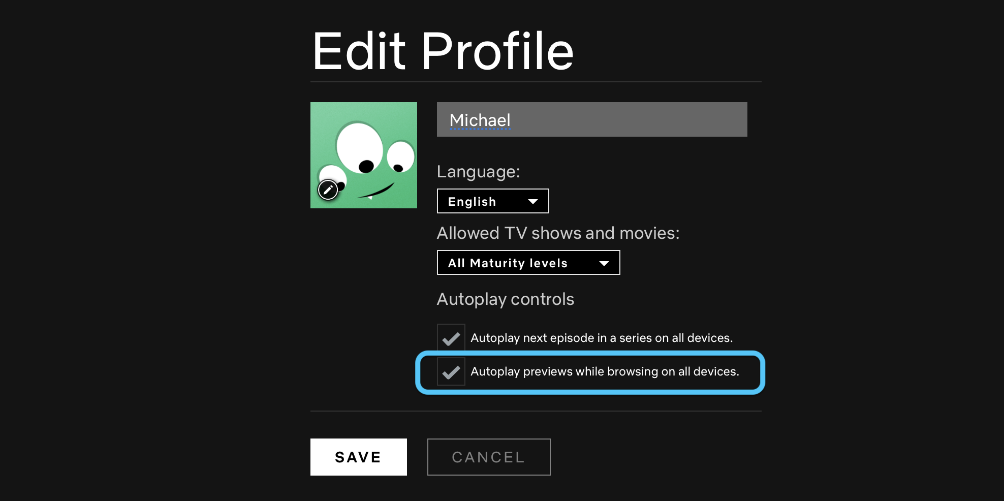Click the 'Autoplay previews while browsing' label text

(604, 371)
